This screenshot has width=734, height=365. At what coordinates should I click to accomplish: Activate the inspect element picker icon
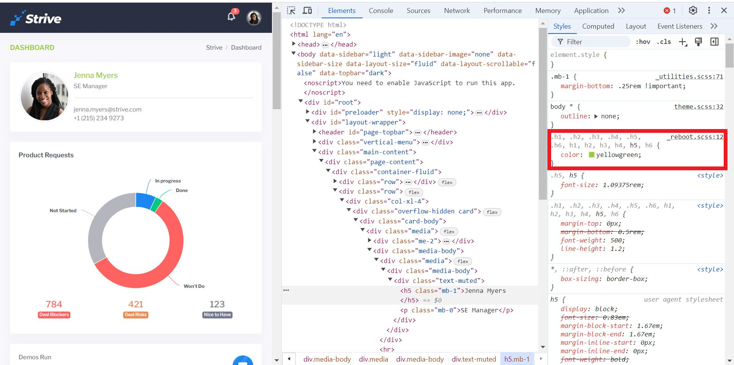291,11
